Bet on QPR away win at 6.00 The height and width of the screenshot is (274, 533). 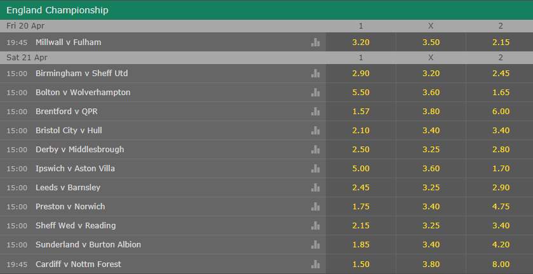(x=501, y=112)
